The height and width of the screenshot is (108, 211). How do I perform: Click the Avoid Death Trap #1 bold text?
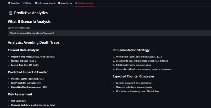click(126, 57)
